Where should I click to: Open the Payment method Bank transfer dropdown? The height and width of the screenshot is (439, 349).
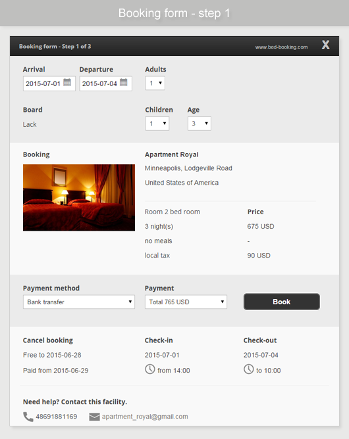[79, 302]
